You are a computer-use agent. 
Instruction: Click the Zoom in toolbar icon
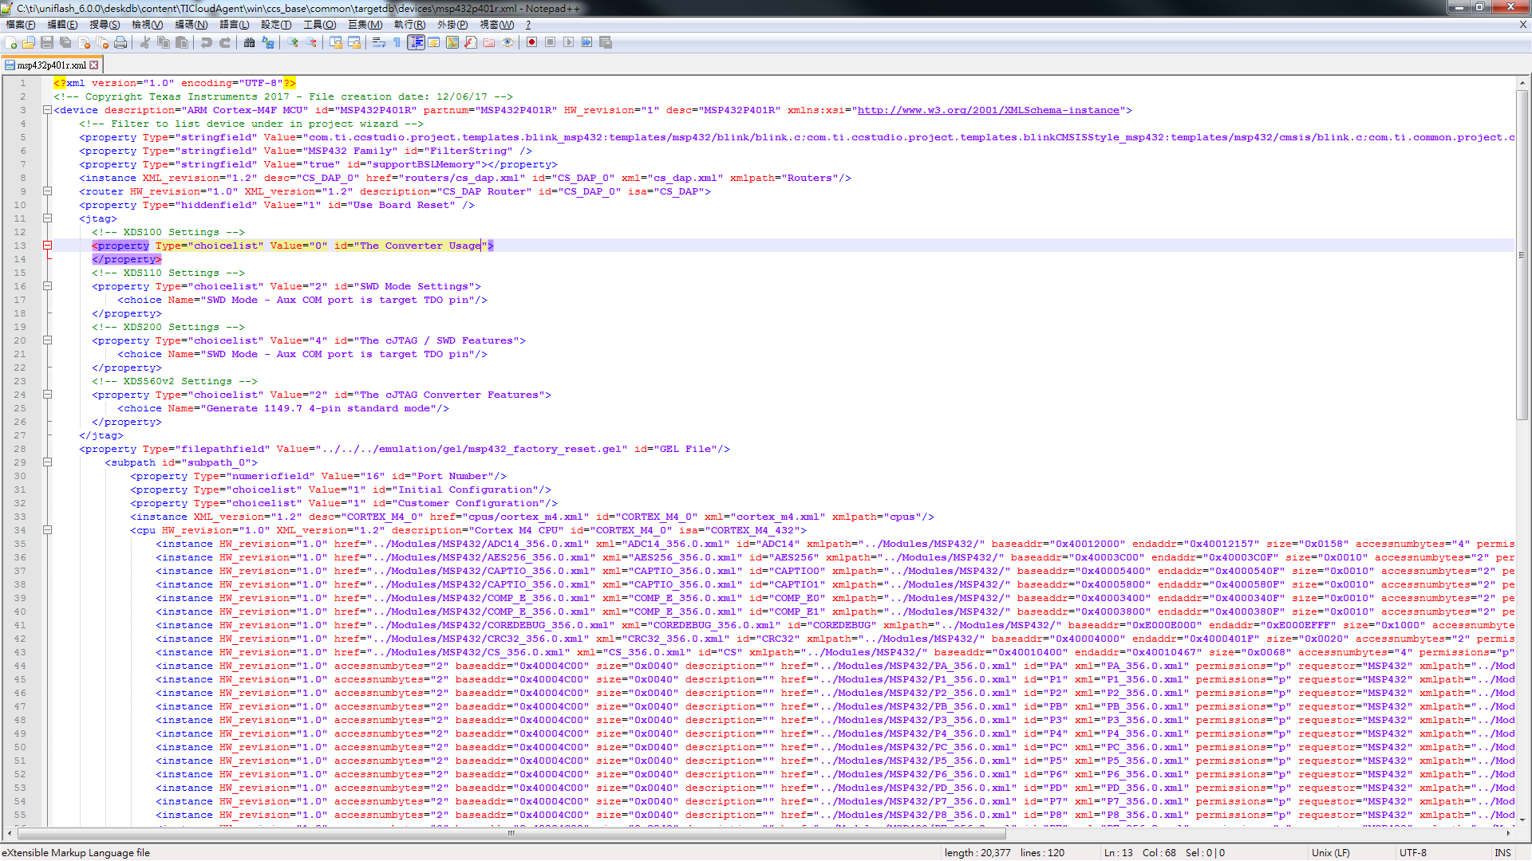pos(293,42)
